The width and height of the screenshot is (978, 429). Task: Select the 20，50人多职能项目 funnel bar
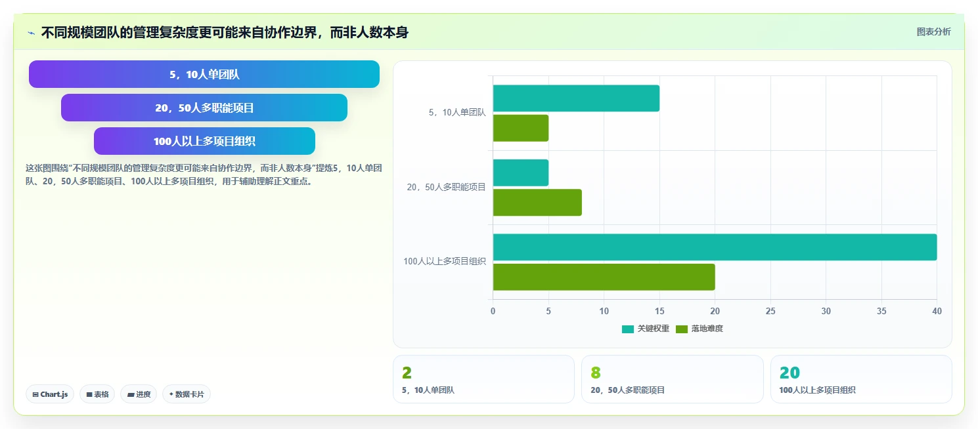[204, 108]
